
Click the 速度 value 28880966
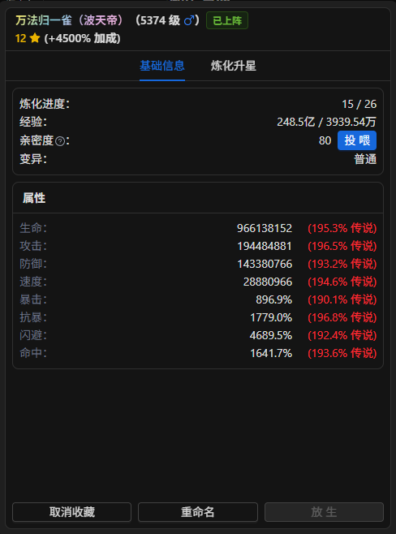(268, 282)
